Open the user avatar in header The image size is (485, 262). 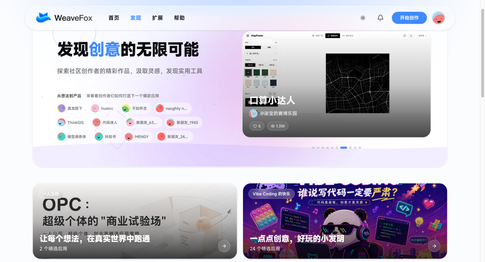pyautogui.click(x=438, y=18)
